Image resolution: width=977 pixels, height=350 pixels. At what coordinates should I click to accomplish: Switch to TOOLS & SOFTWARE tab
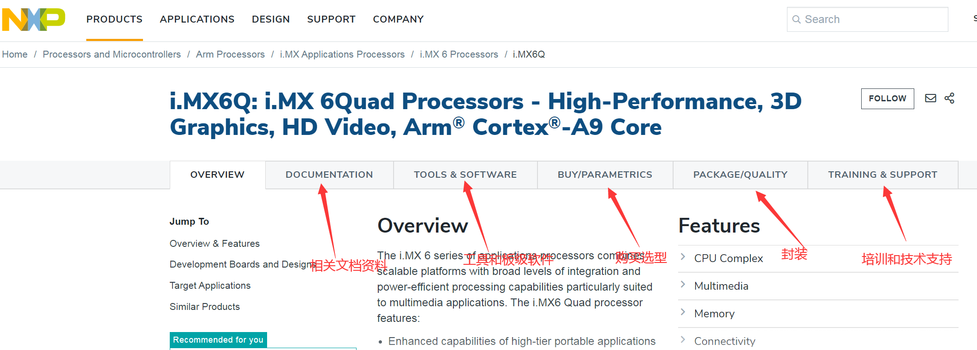point(465,175)
